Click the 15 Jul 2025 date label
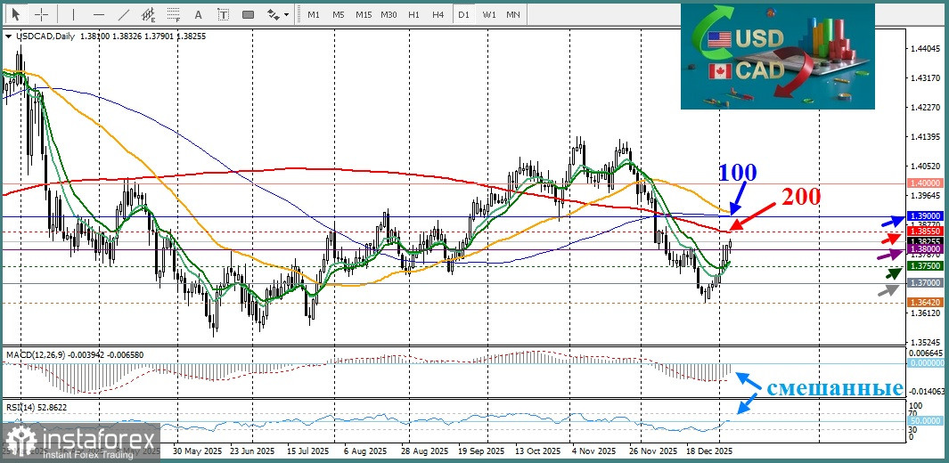Image resolution: width=949 pixels, height=463 pixels. point(308,451)
